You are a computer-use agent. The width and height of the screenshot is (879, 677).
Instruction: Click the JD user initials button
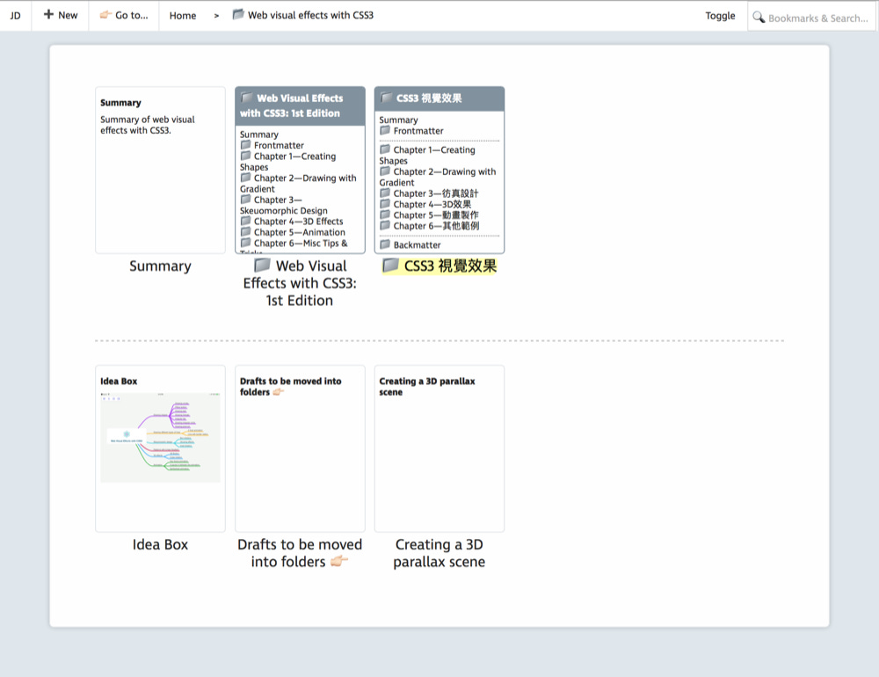[x=15, y=15]
